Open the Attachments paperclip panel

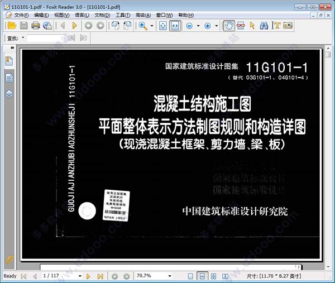(9, 260)
